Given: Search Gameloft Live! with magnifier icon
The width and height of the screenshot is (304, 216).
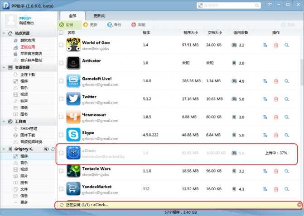Looking at the screenshot, I should point(286,81).
